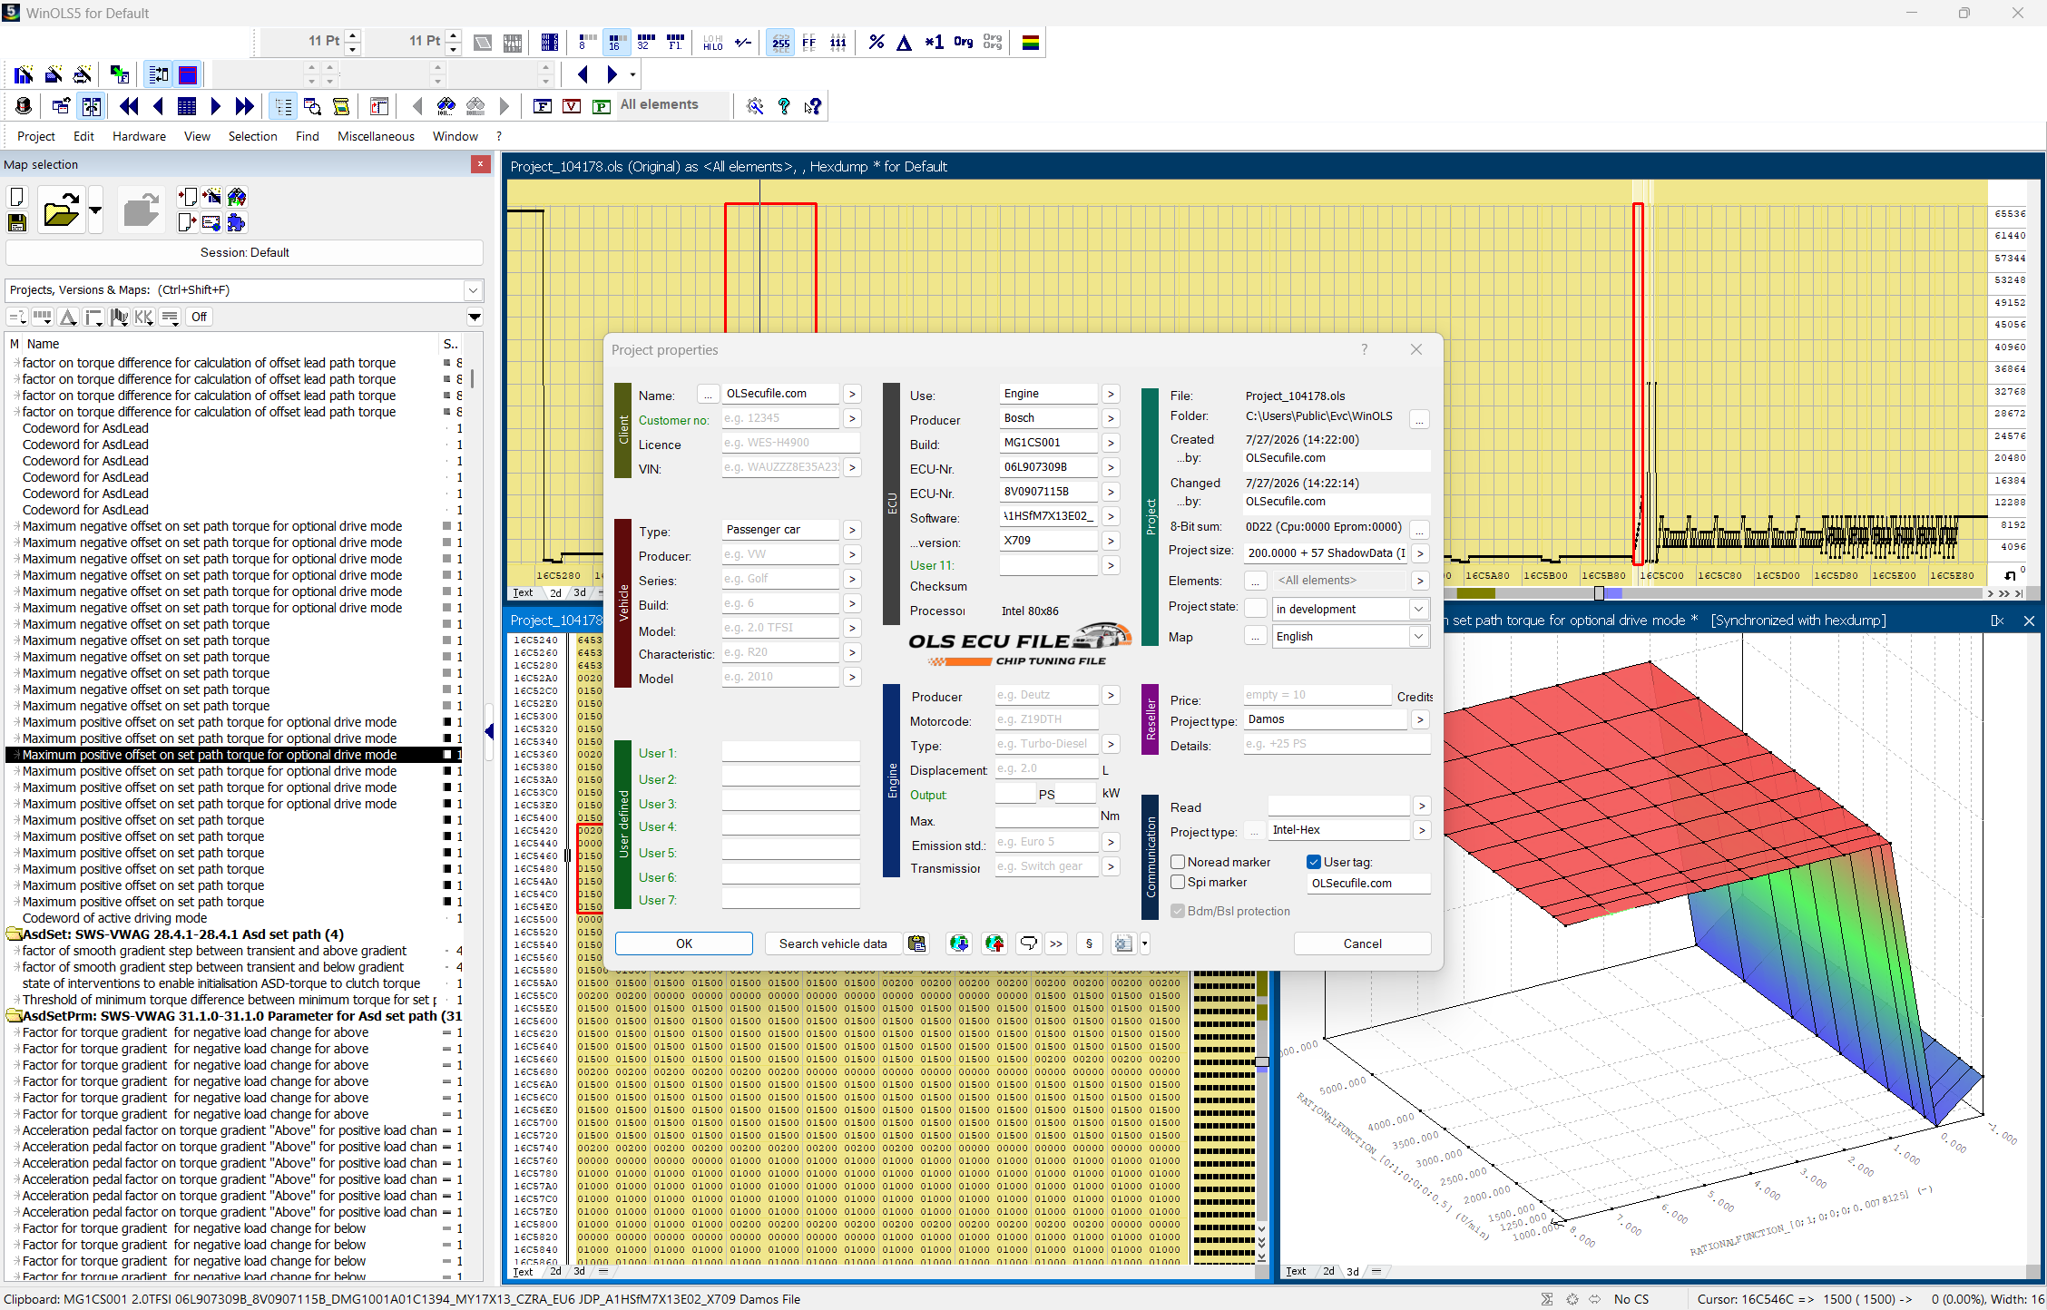The image size is (2047, 1310).
Task: Open the dropdown arrow next to the settings page icon
Action: click(1145, 943)
